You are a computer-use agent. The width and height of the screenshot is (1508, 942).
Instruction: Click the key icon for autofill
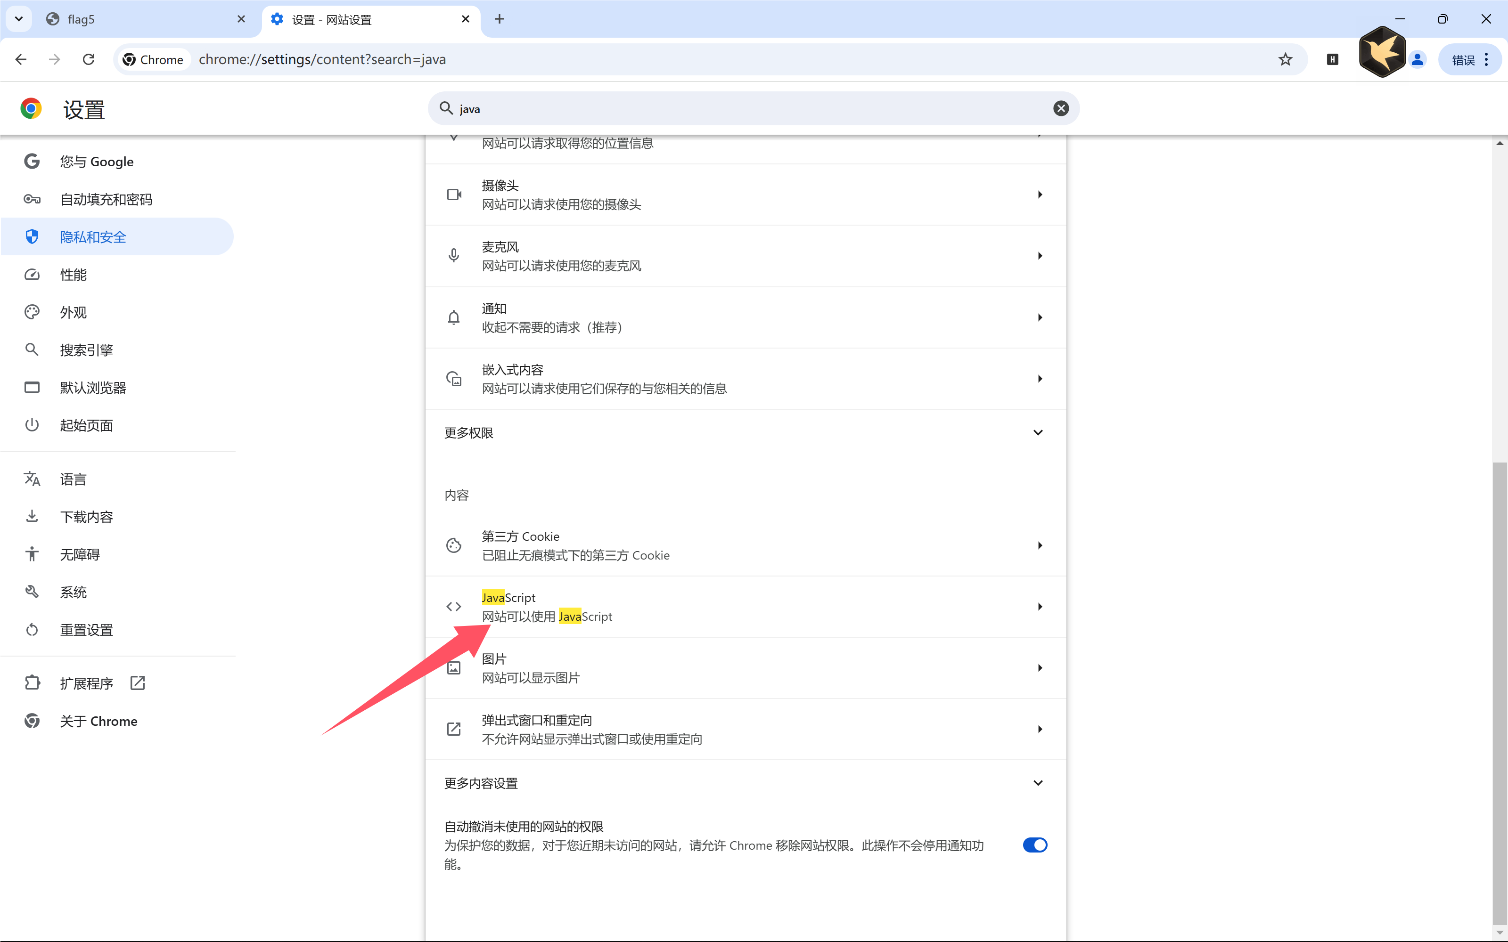32,199
